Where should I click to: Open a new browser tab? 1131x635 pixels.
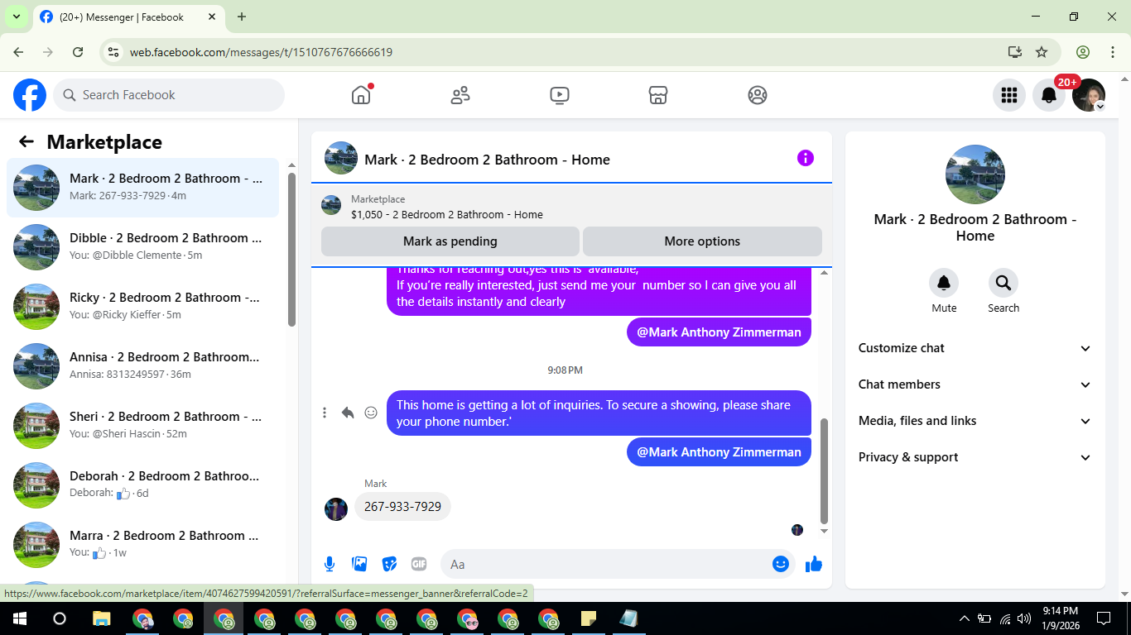[x=242, y=17]
